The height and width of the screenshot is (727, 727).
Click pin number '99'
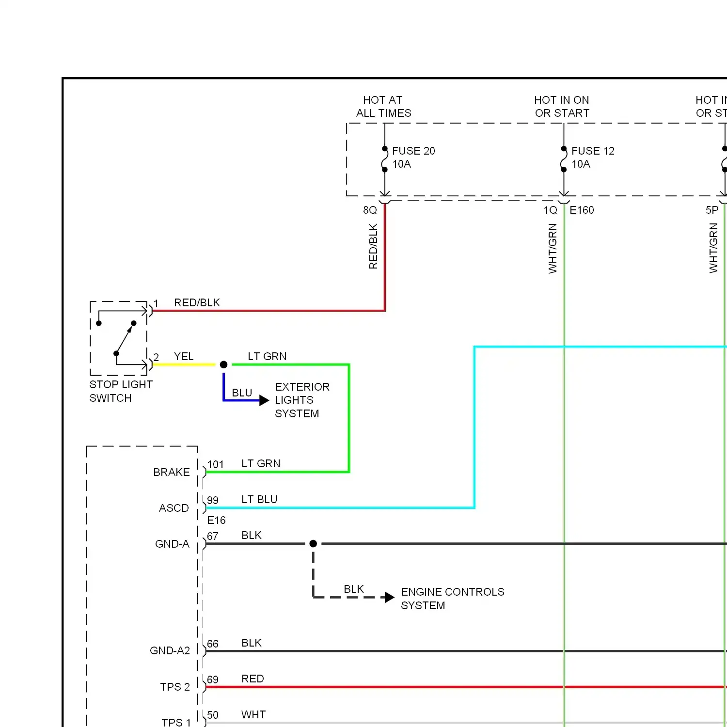pyautogui.click(x=212, y=500)
